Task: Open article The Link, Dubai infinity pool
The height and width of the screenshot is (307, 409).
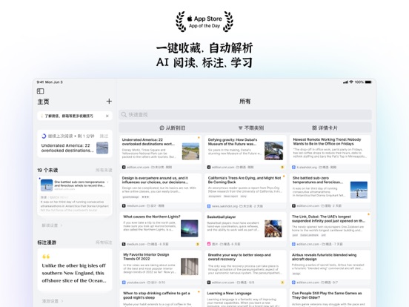Action: 330,229
